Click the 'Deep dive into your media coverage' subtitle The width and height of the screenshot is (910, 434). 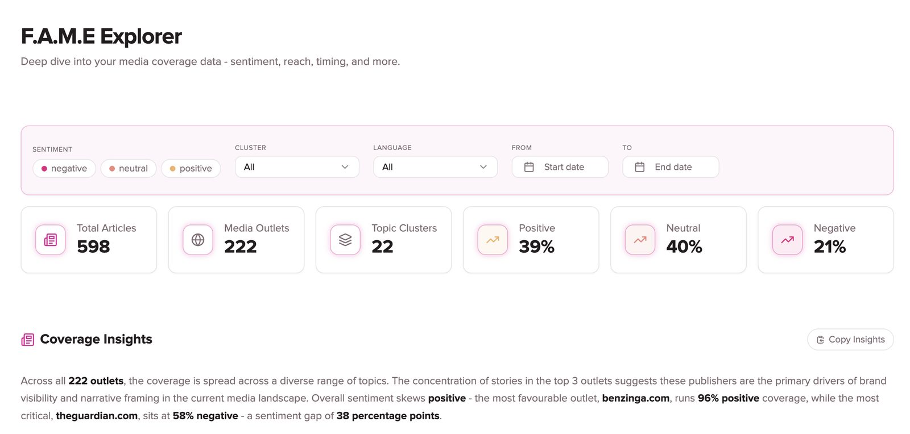(210, 61)
